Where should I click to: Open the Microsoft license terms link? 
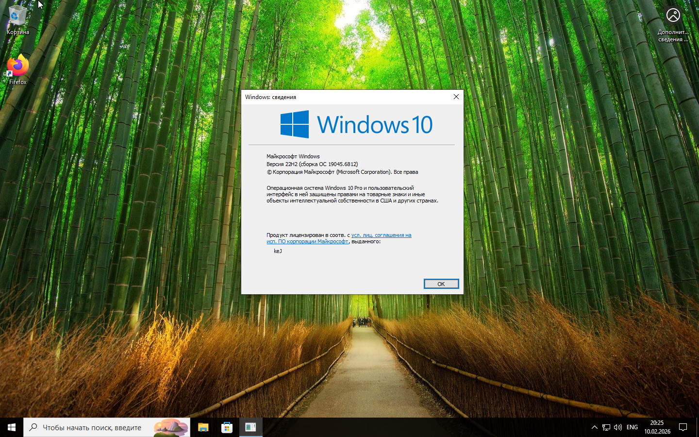point(381,235)
